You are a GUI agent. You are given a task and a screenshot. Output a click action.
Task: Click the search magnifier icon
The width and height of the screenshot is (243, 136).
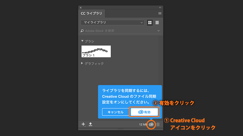(x=82, y=31)
